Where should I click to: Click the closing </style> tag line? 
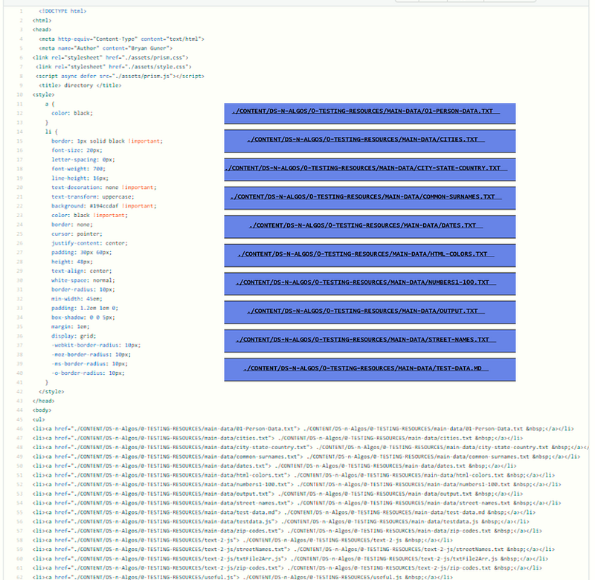click(51, 391)
